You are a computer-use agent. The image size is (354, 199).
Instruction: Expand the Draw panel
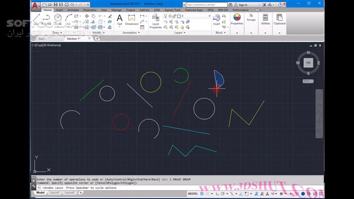tap(57, 33)
